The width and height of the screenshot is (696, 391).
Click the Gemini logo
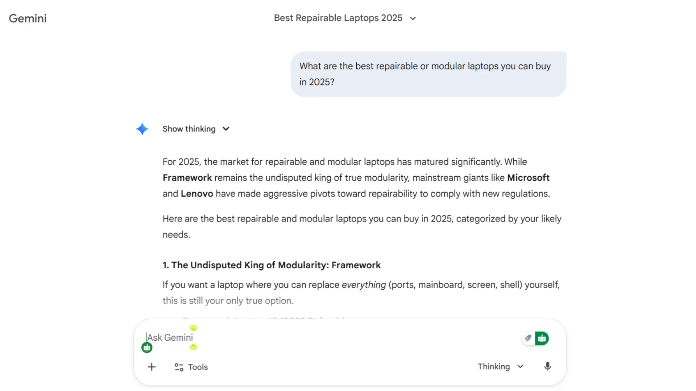tap(28, 18)
